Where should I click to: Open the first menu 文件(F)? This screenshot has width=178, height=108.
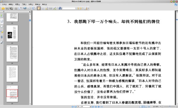(x=4, y=4)
